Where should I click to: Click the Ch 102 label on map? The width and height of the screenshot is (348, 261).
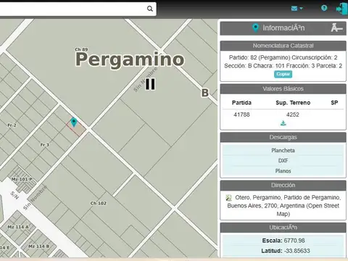click(99, 203)
